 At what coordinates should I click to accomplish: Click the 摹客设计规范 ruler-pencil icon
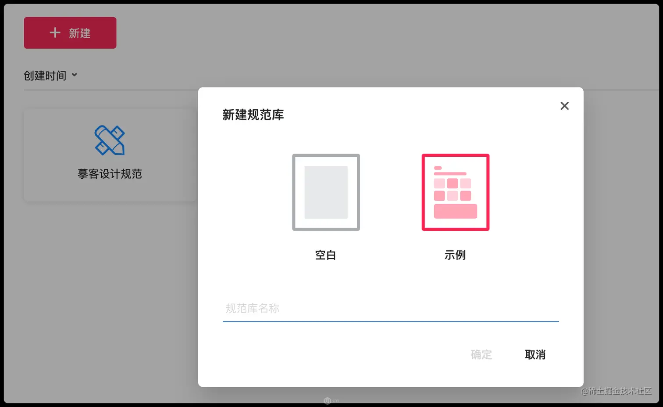pyautogui.click(x=110, y=140)
